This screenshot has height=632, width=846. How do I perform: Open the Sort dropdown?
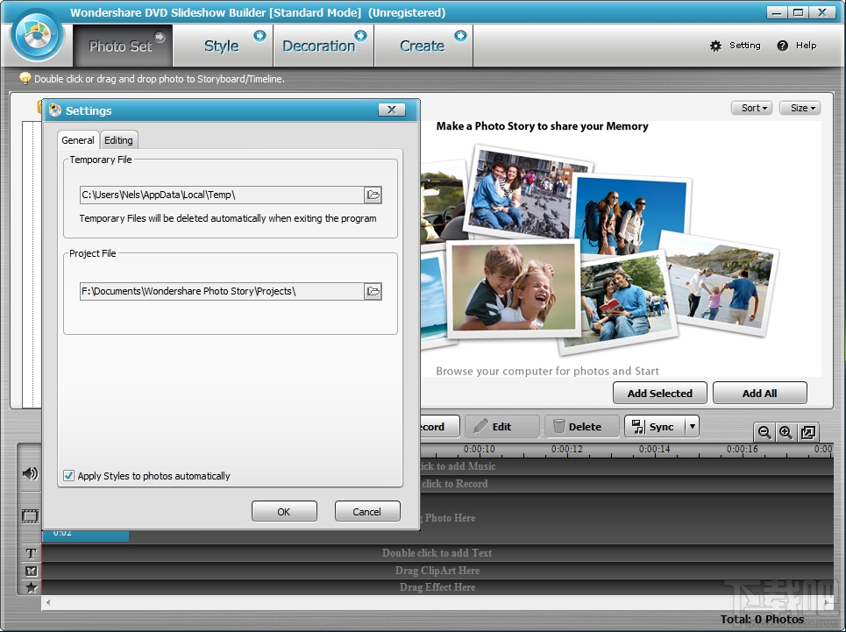pyautogui.click(x=751, y=107)
